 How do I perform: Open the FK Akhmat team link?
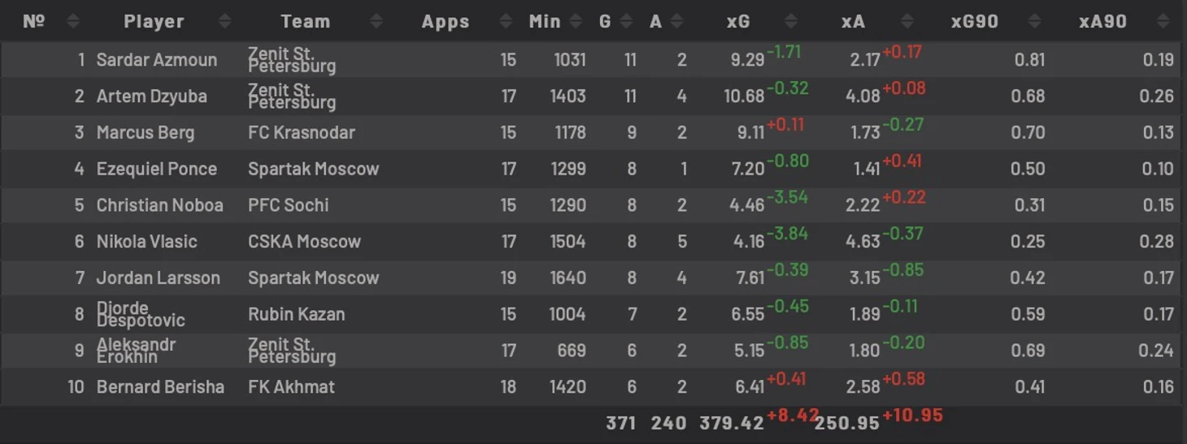(291, 386)
